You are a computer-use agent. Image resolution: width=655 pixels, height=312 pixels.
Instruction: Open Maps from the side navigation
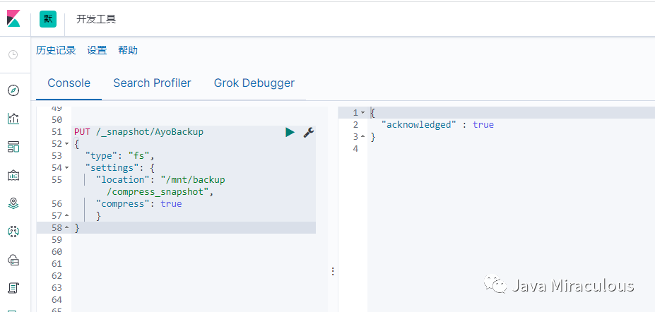click(x=13, y=203)
